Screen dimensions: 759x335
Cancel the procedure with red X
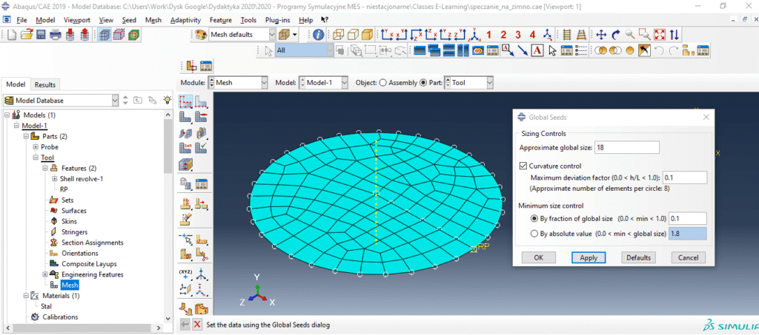click(x=197, y=325)
